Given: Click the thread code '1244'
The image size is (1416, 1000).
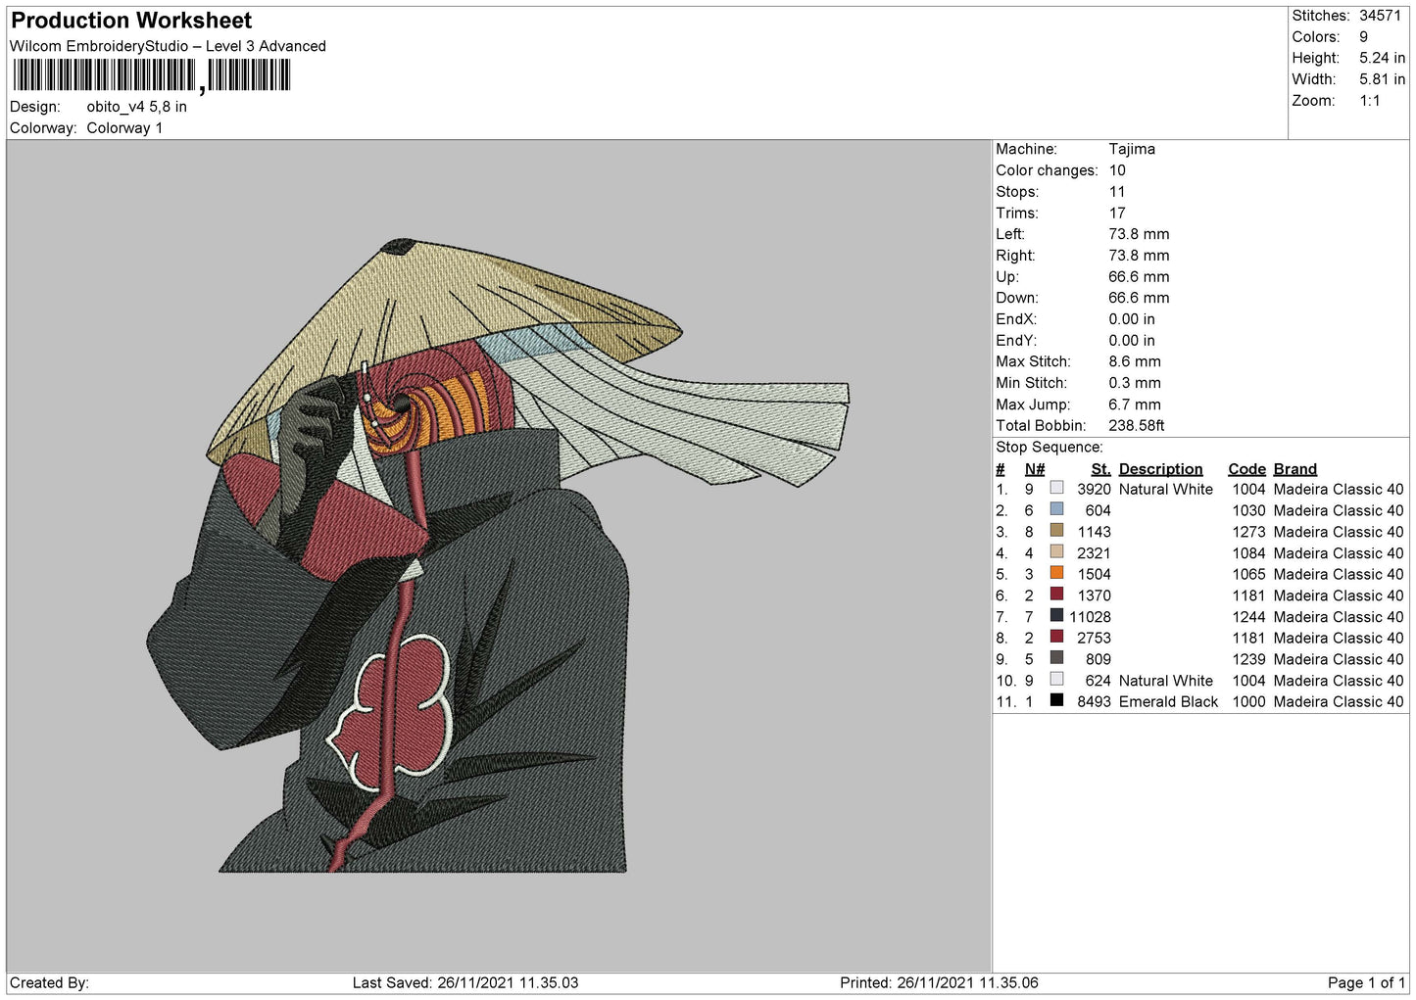Looking at the screenshot, I should point(1248,617).
